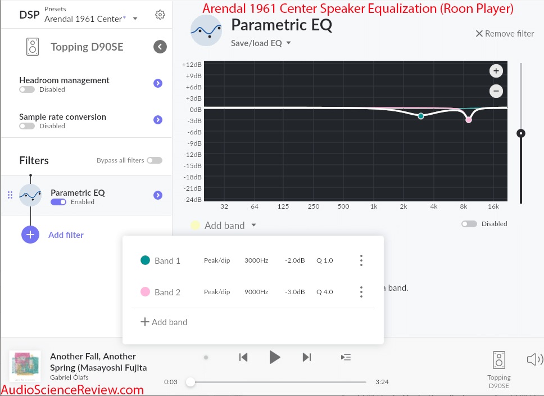This screenshot has width=544, height=396.
Task: Click Add band at bottom of band list
Action: click(x=164, y=322)
